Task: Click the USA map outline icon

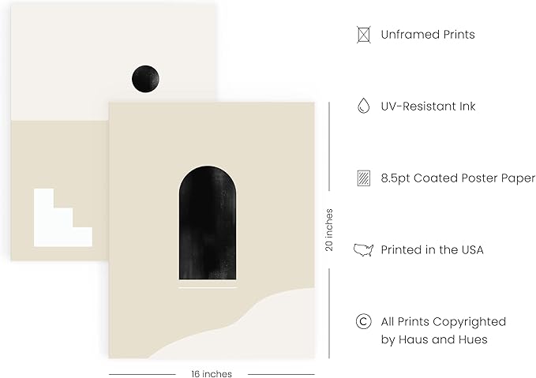Action: pyautogui.click(x=363, y=250)
